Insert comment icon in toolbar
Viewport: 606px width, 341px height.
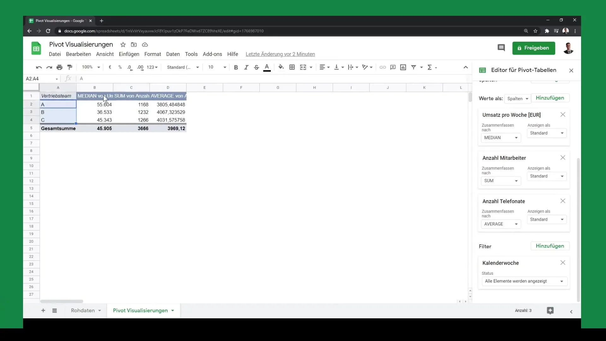tap(393, 67)
